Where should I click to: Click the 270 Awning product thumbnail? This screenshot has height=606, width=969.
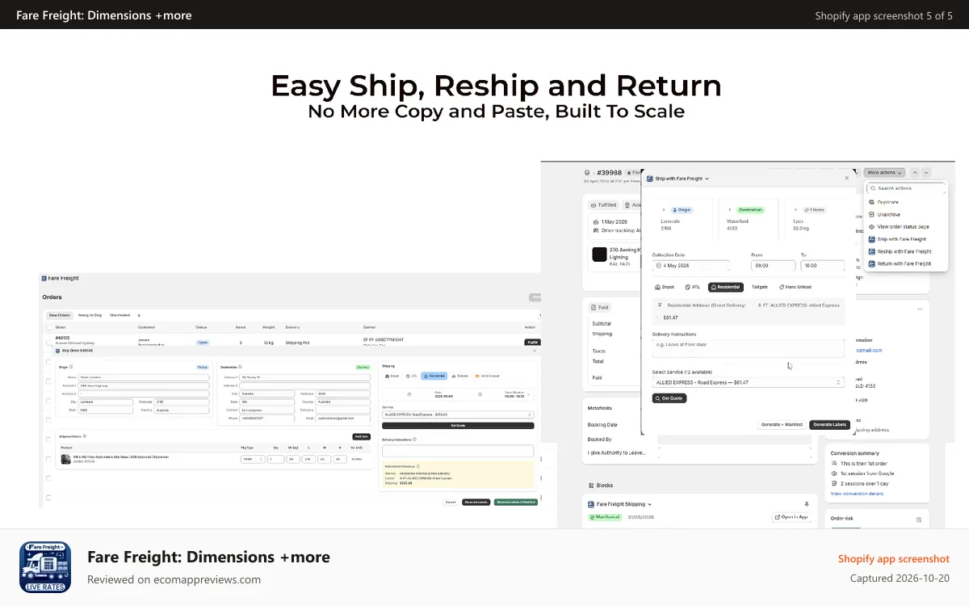(599, 255)
